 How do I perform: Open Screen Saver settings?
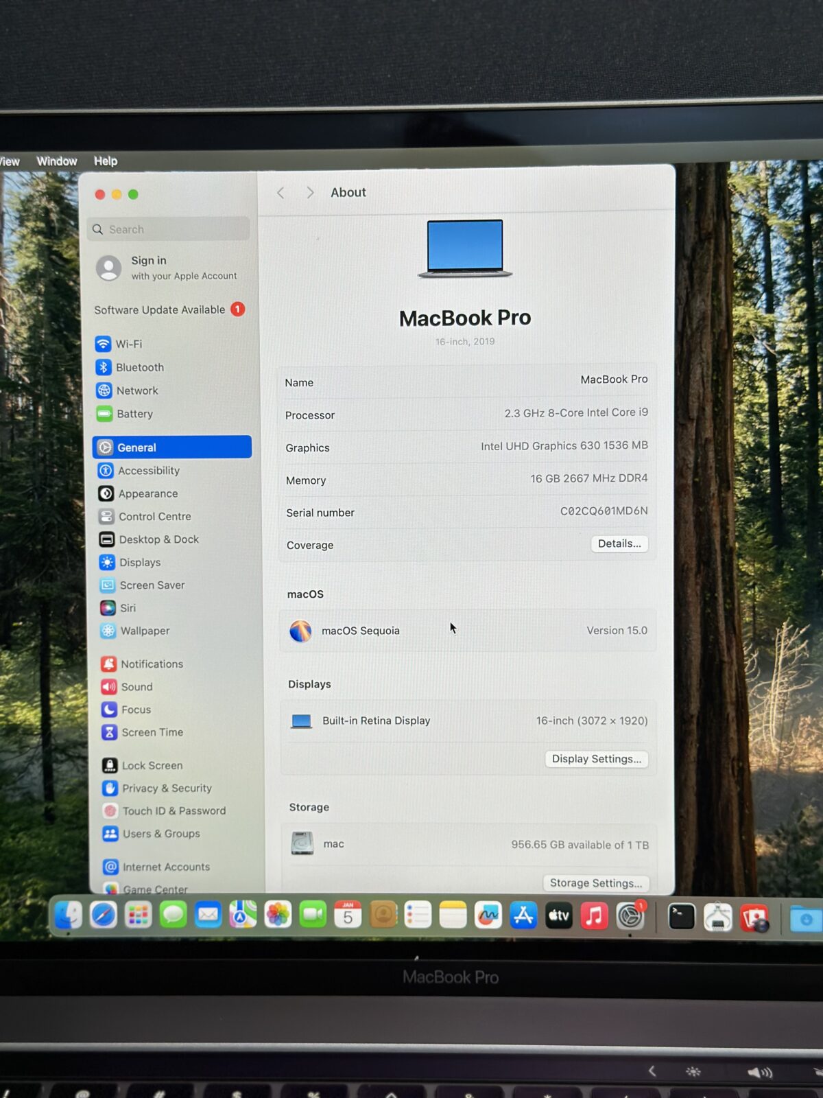click(142, 585)
